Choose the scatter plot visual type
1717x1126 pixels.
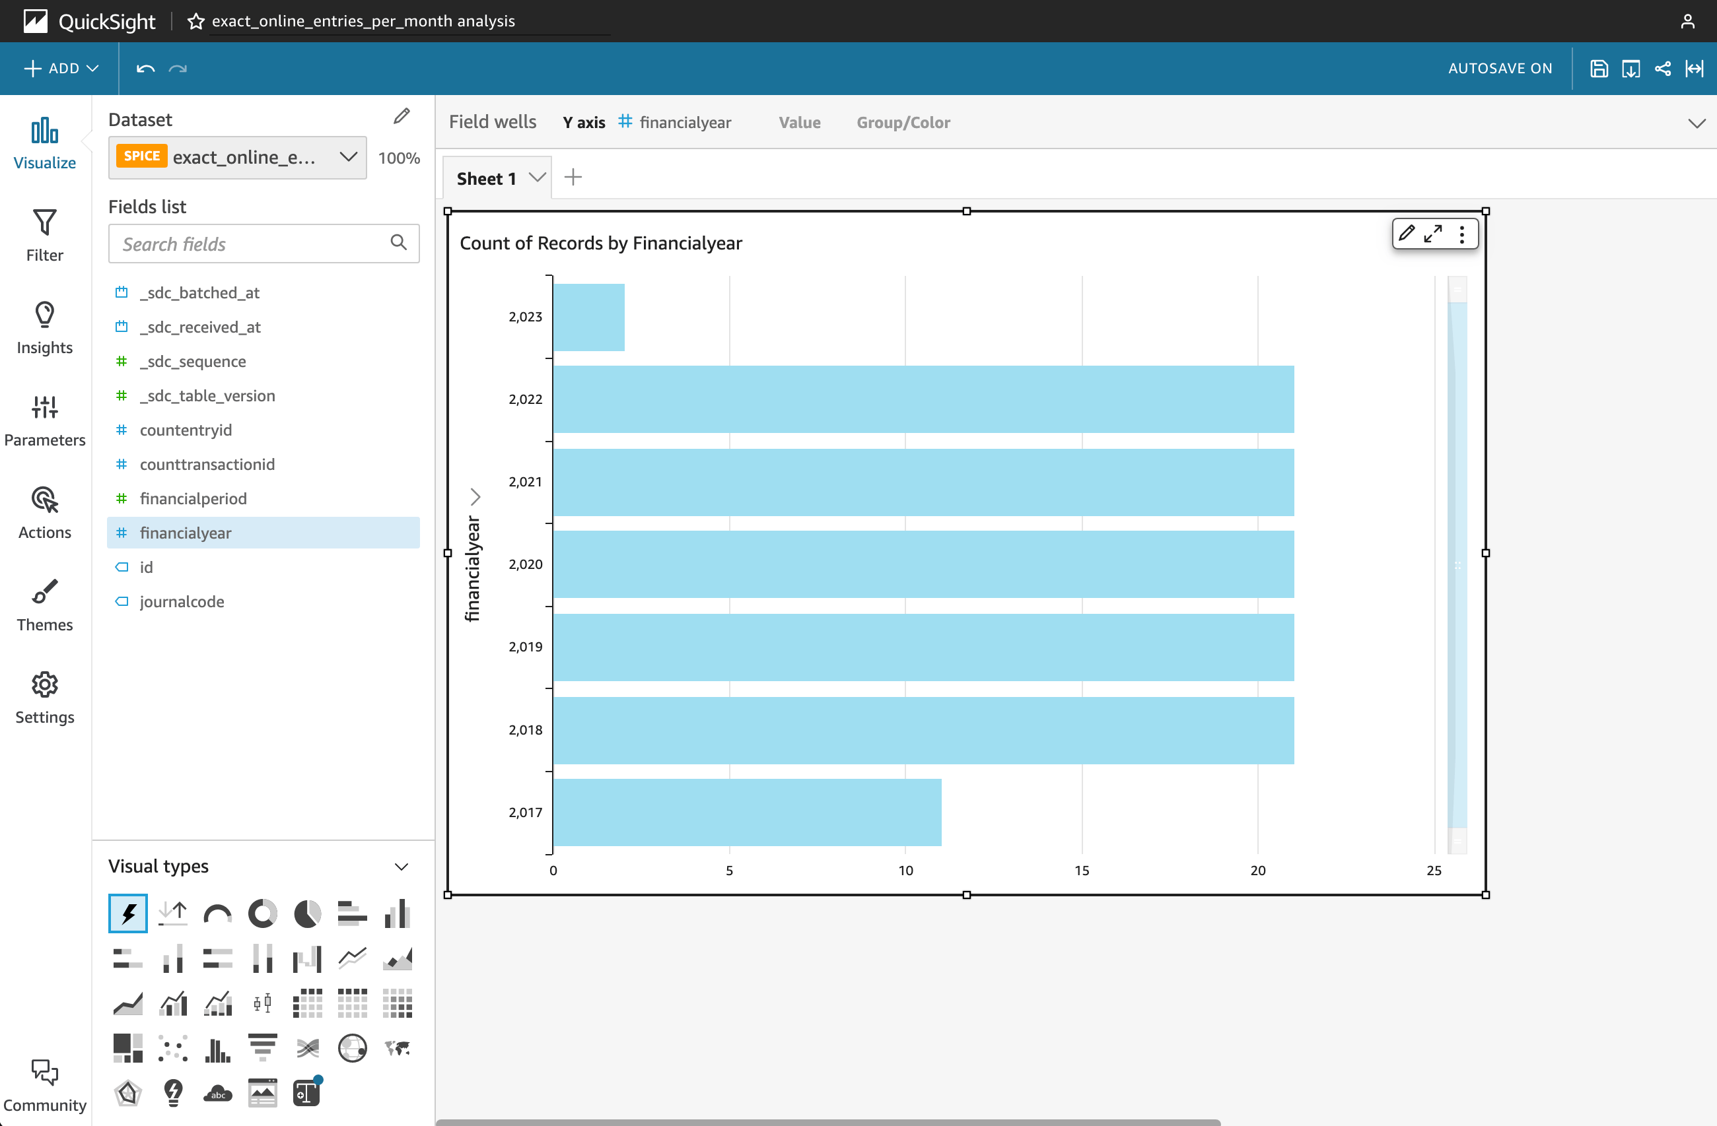click(x=173, y=1048)
